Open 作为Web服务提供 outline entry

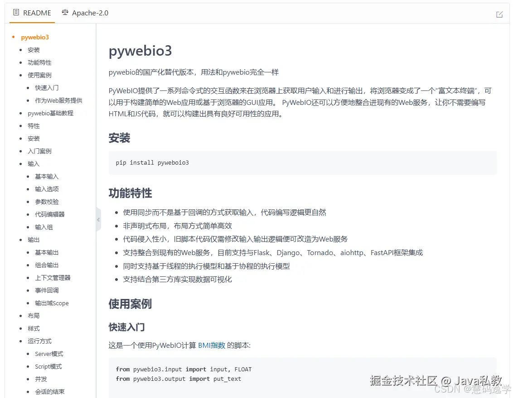pyautogui.click(x=58, y=100)
